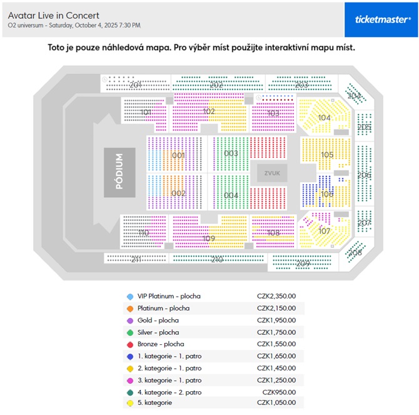Click the accessibility icon in section 201
This screenshot has width=419, height=415.
[x=105, y=79]
